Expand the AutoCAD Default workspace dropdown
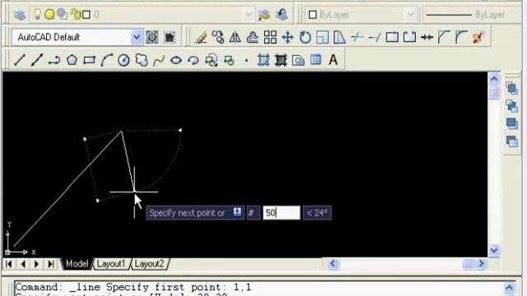Image resolution: width=527 pixels, height=296 pixels. pyautogui.click(x=136, y=37)
